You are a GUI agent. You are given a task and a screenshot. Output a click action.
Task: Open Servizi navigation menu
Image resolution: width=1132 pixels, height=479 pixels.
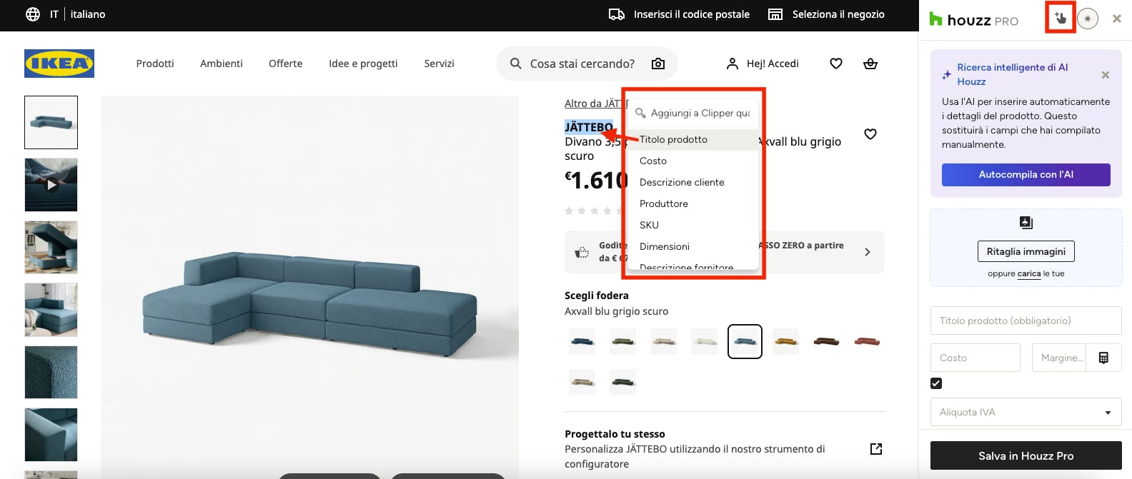point(439,64)
